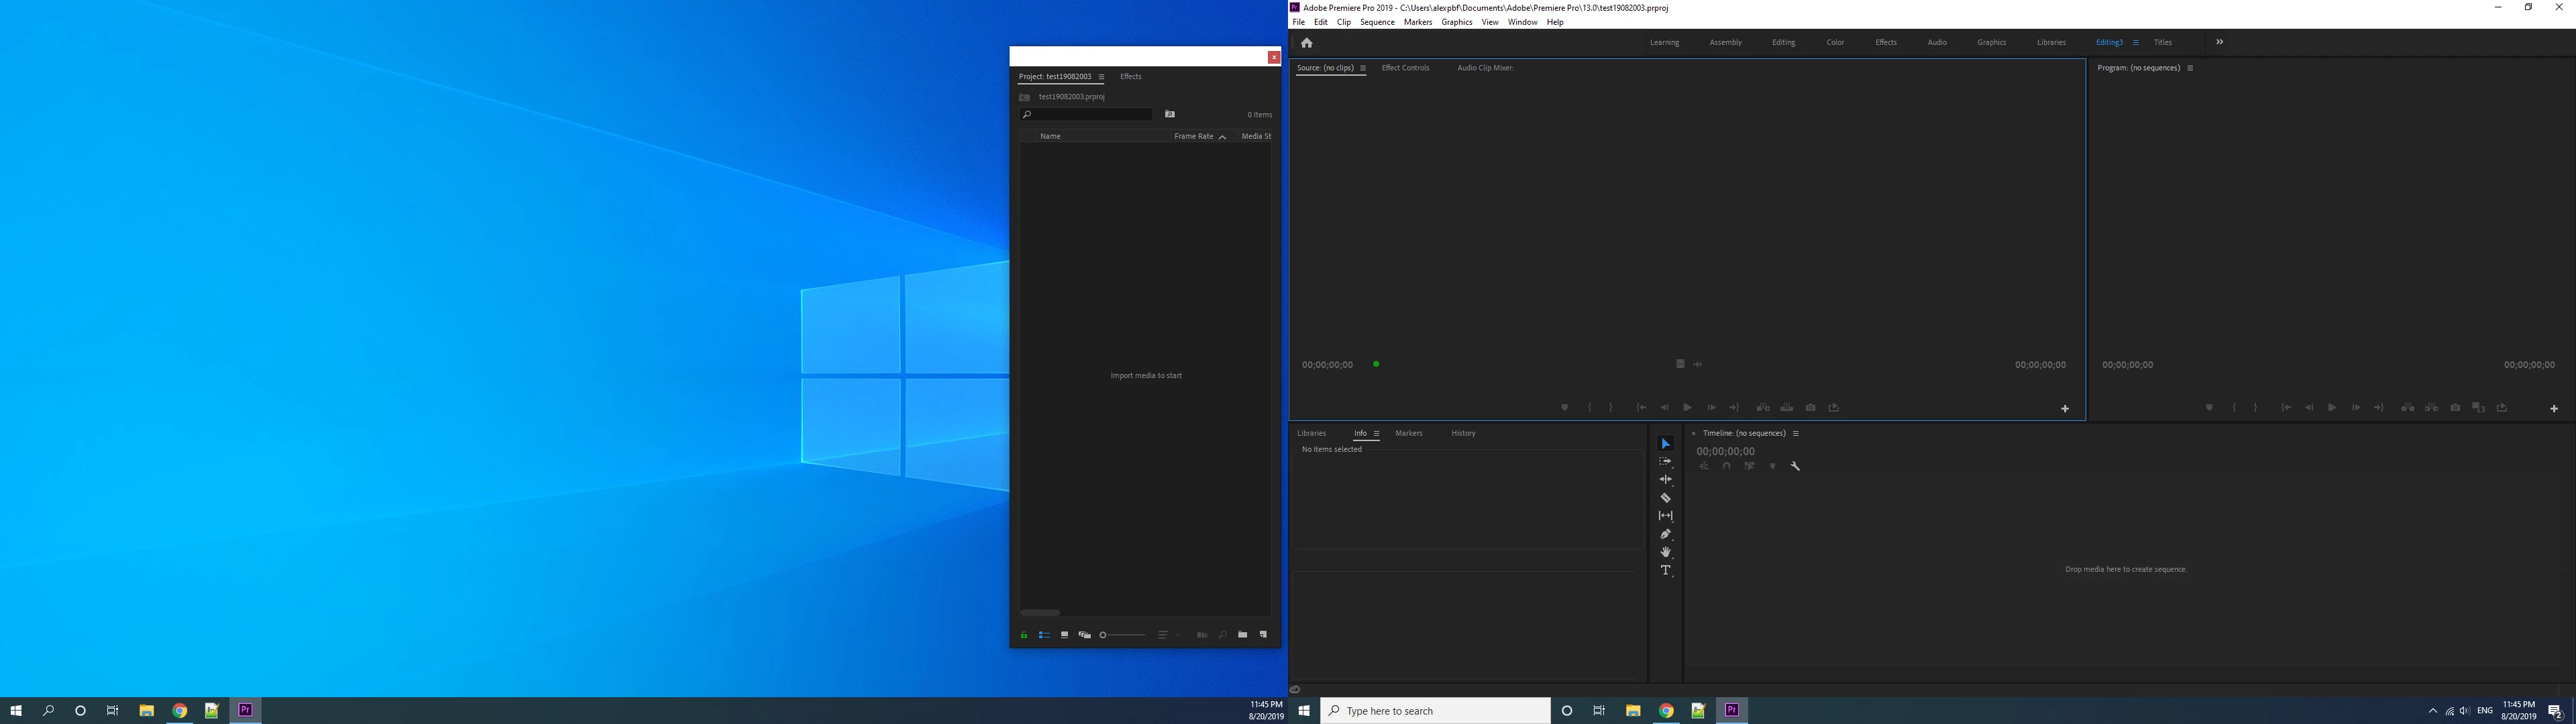The height and width of the screenshot is (724, 2576).
Task: Click the New Item icon in Project panel
Action: click(1263, 635)
